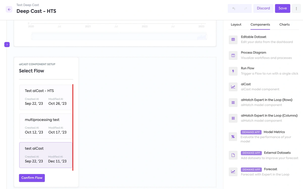303x189 pixels.
Task: Open the Components tab
Action: tap(260, 25)
